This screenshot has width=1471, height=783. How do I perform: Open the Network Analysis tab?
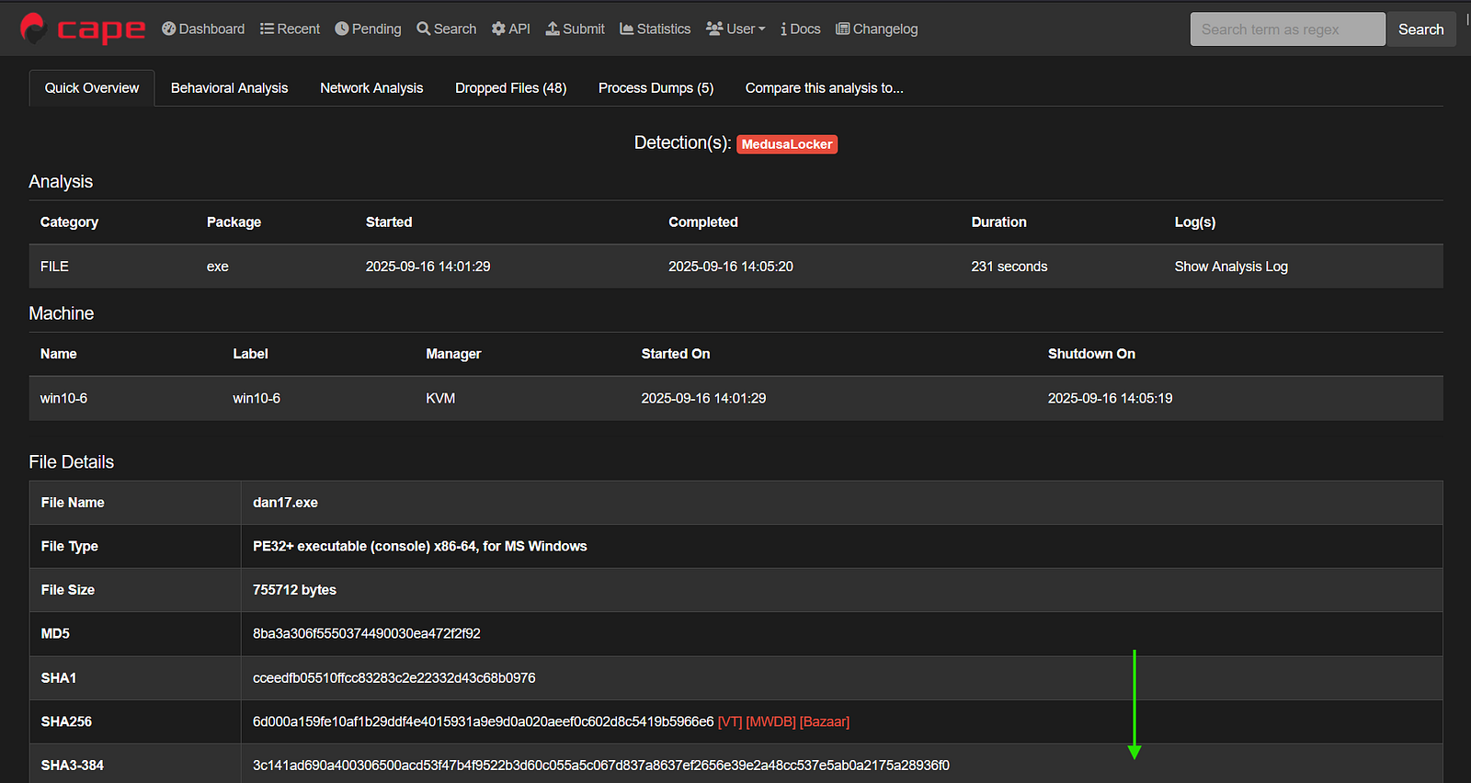coord(371,88)
